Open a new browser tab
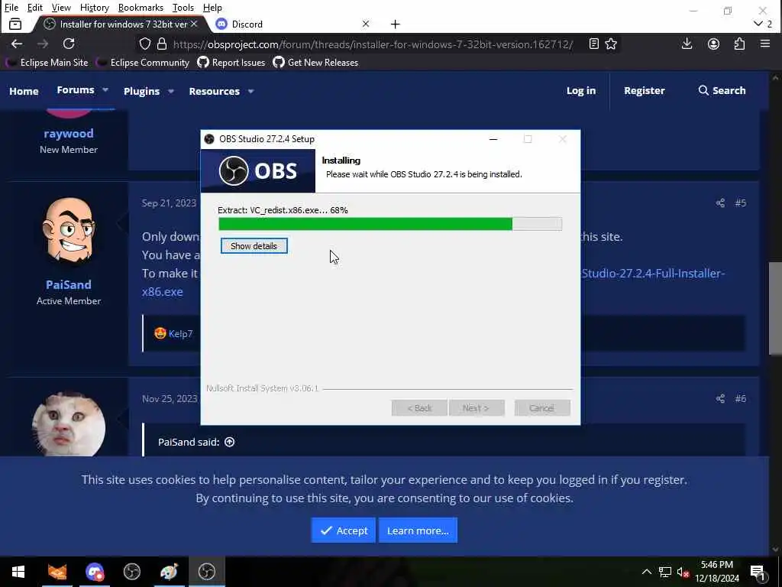 [395, 24]
